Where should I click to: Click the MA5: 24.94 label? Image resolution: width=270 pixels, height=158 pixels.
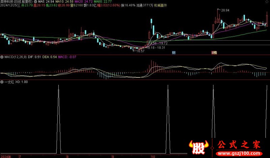(x=46, y=2)
